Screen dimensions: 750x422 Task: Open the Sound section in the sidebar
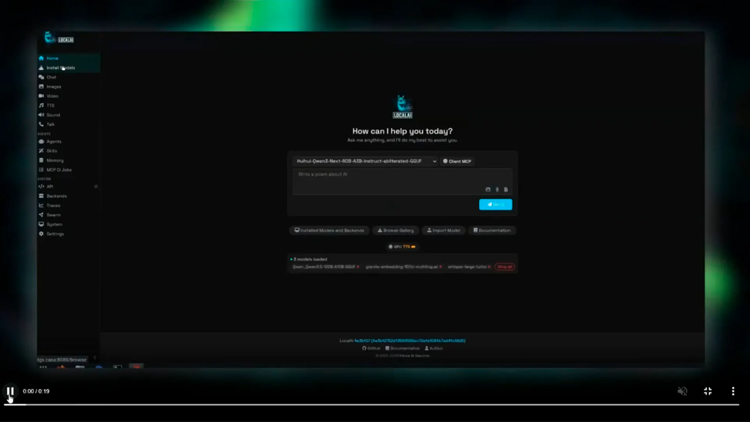point(68,115)
